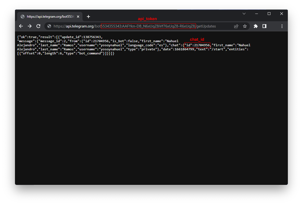
Task: Click getUpdates in the URL
Action: (x=206, y=26)
